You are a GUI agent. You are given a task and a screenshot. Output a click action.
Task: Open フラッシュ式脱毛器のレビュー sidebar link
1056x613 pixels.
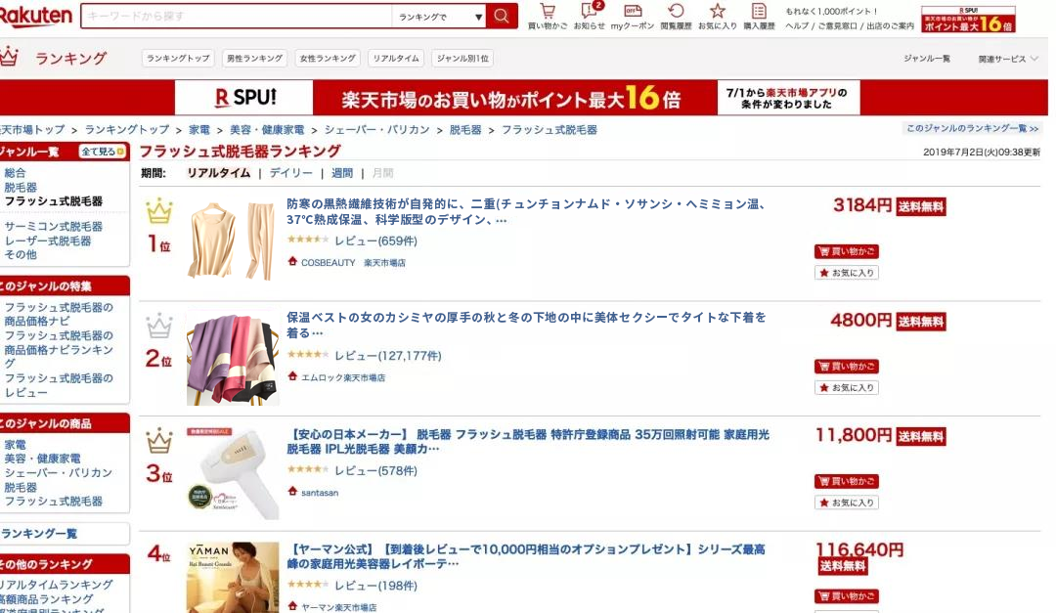coord(59,385)
